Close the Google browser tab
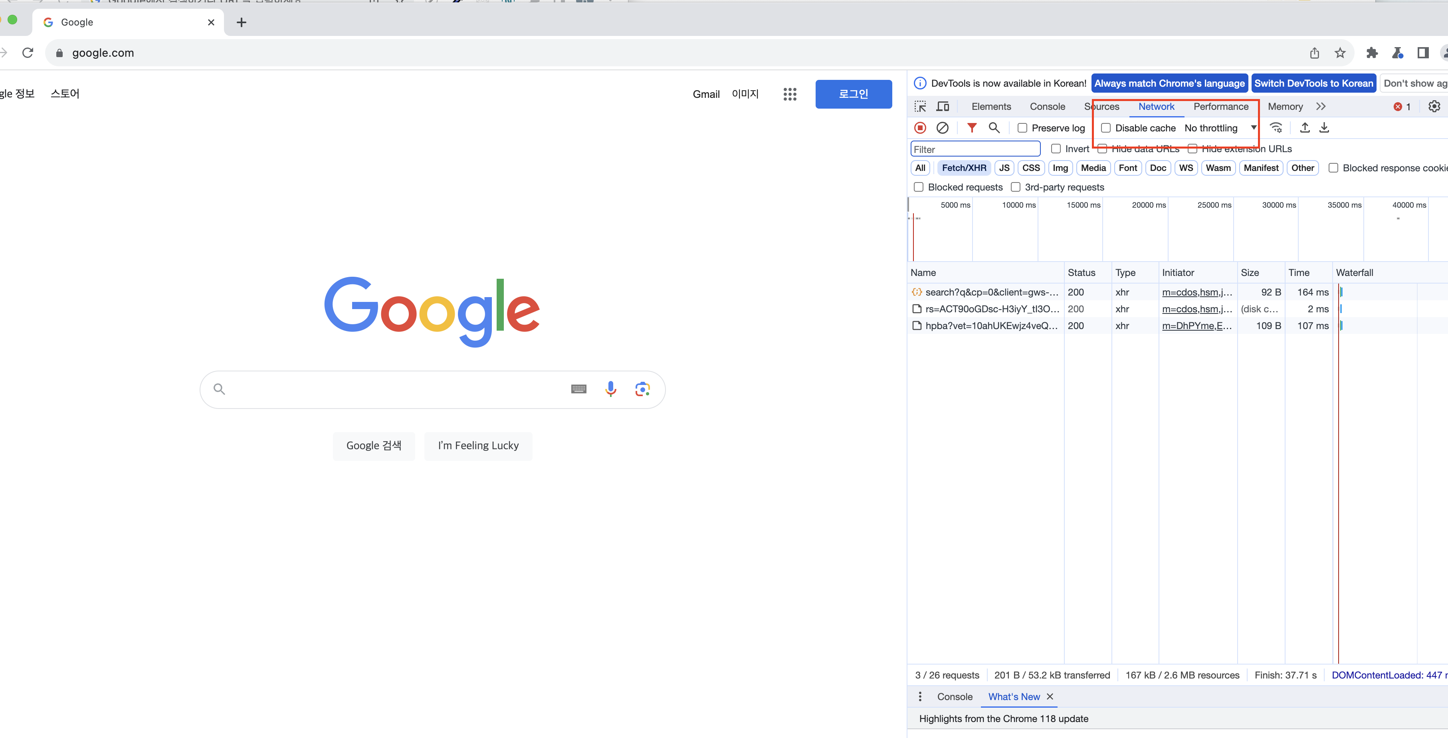Screen dimensions: 1448x738 [211, 22]
